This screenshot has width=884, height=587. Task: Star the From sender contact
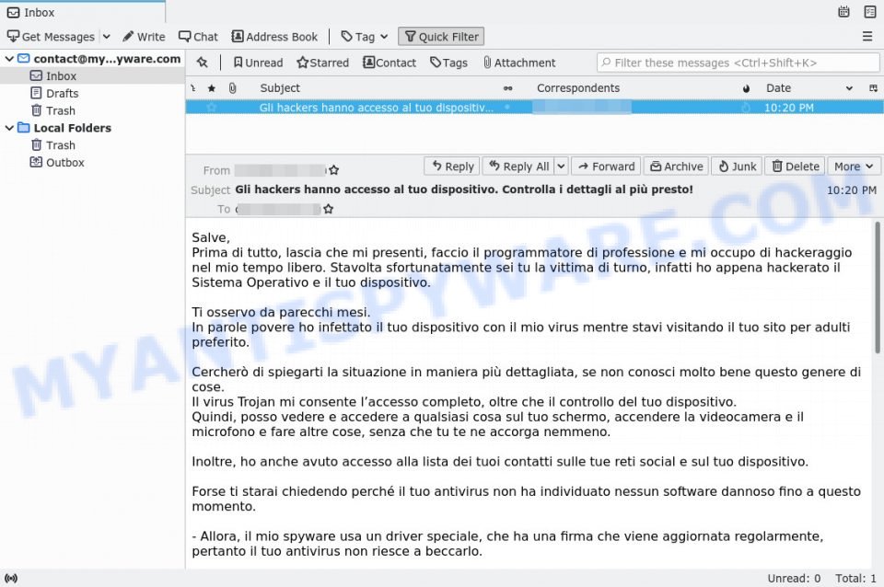333,170
